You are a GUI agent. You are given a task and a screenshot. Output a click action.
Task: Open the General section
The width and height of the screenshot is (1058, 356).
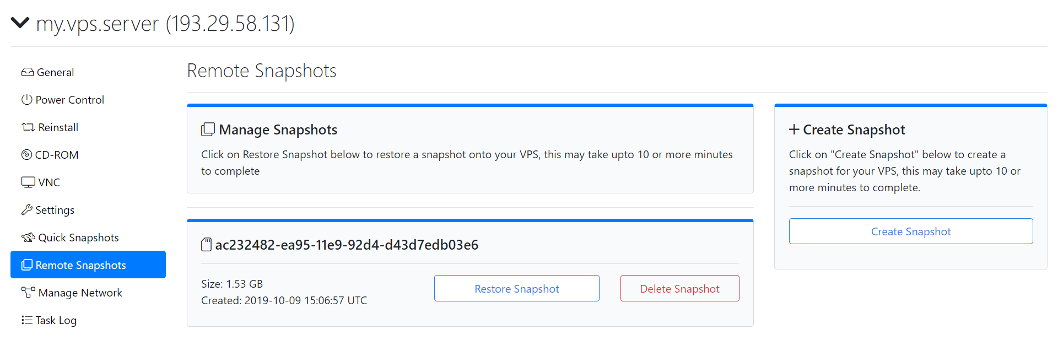[55, 72]
